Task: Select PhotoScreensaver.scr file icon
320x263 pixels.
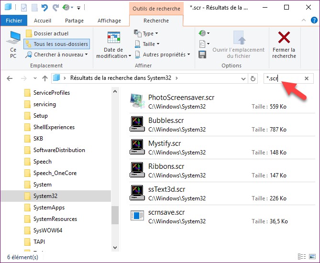Action: pos(137,101)
